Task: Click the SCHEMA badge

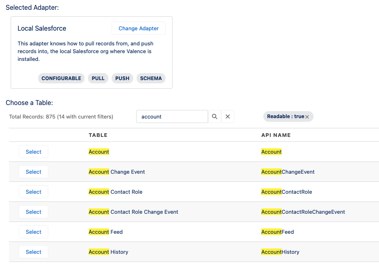Action: tap(151, 78)
